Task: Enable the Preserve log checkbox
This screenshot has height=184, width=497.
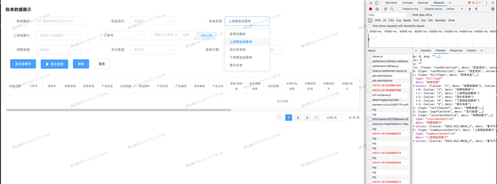Action: pyautogui.click(x=400, y=9)
